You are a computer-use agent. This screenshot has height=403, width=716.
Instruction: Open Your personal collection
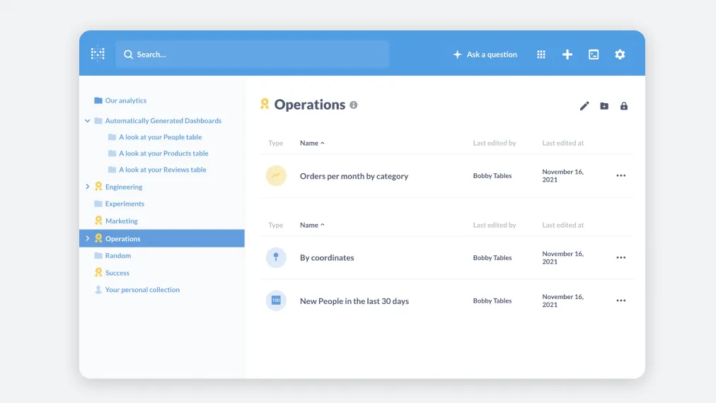coord(142,290)
